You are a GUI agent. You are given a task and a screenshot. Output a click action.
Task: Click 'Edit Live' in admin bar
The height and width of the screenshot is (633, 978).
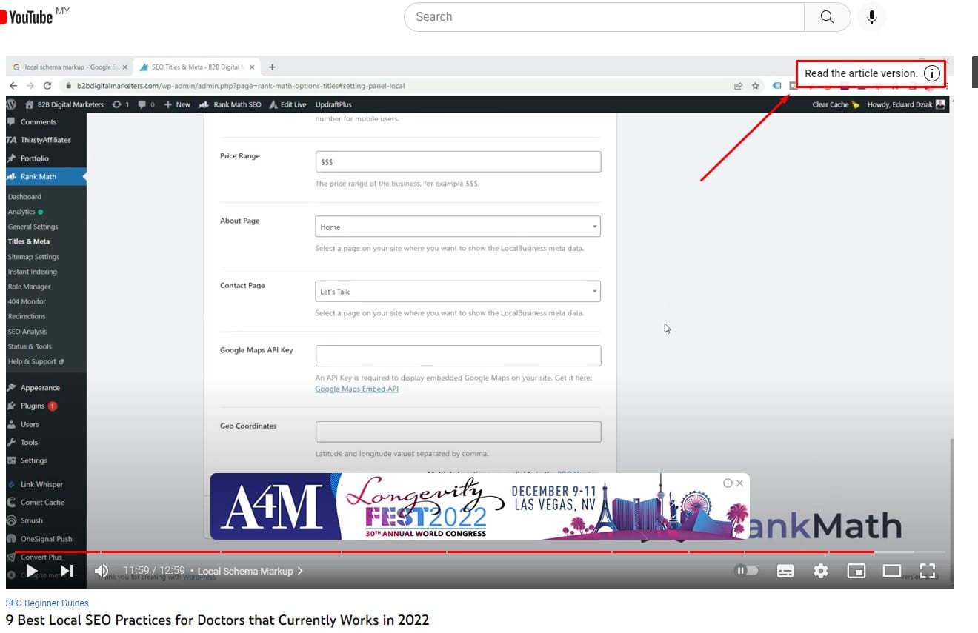[287, 104]
